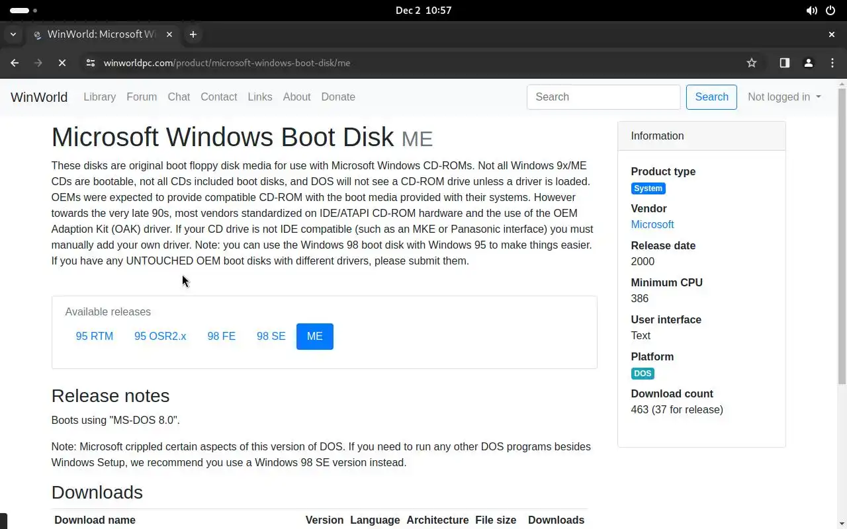Go back with the browser back arrow
The height and width of the screenshot is (529, 847).
point(15,63)
